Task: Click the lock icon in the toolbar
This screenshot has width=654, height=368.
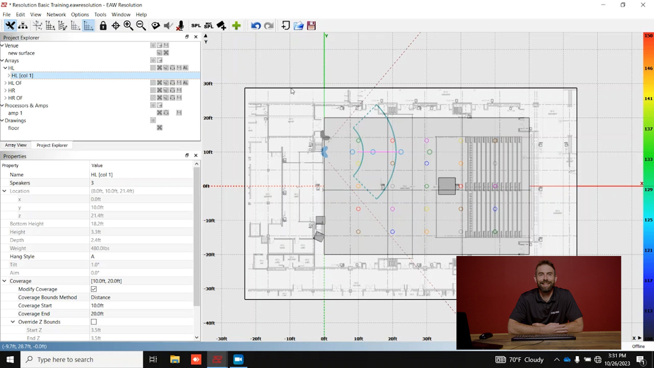Action: [x=103, y=26]
